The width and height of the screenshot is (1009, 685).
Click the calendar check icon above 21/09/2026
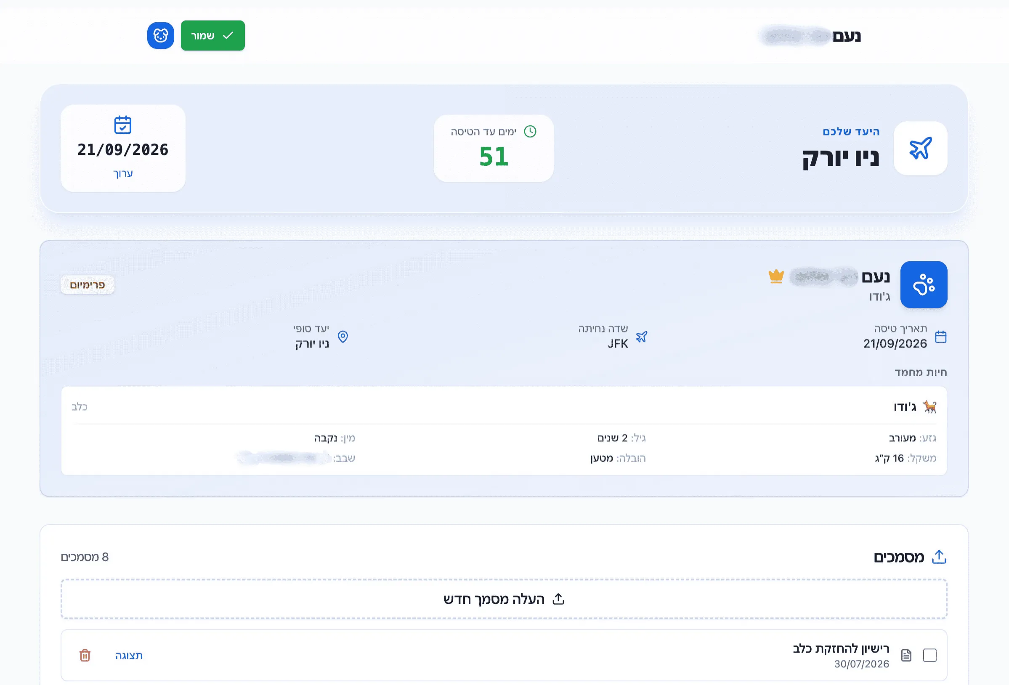coord(123,125)
